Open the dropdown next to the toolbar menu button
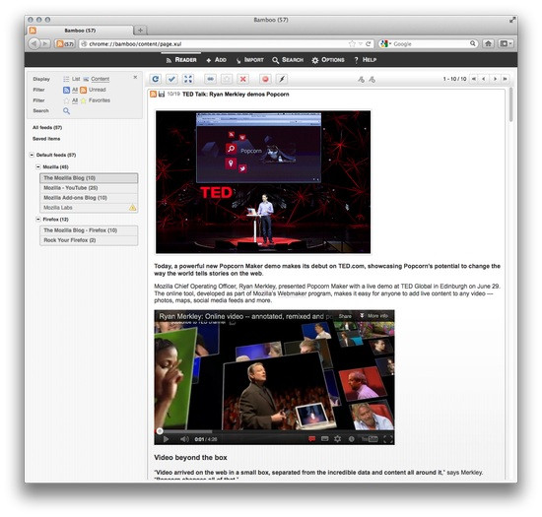 [x=510, y=43]
